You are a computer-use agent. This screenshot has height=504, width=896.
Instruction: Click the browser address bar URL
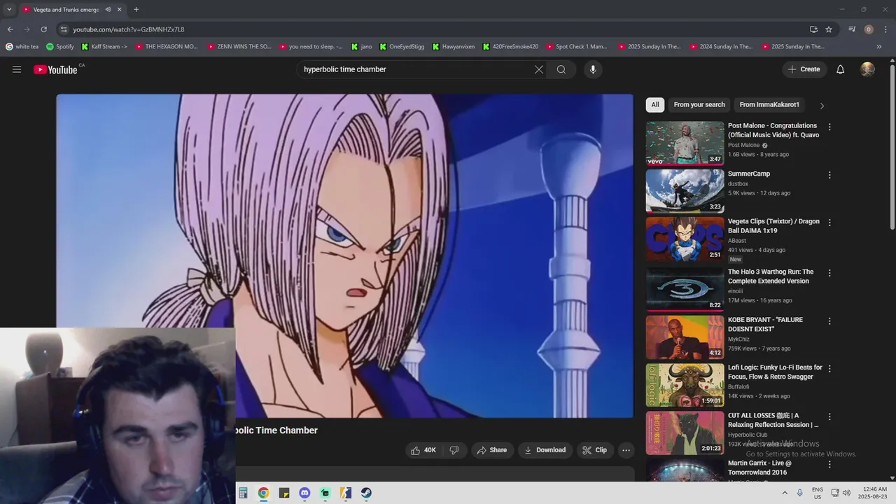point(129,29)
